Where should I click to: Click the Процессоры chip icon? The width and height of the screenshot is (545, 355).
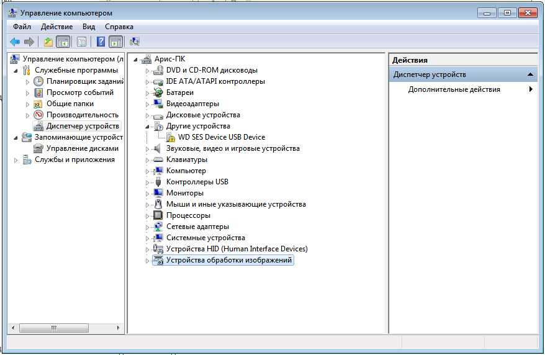click(x=158, y=215)
